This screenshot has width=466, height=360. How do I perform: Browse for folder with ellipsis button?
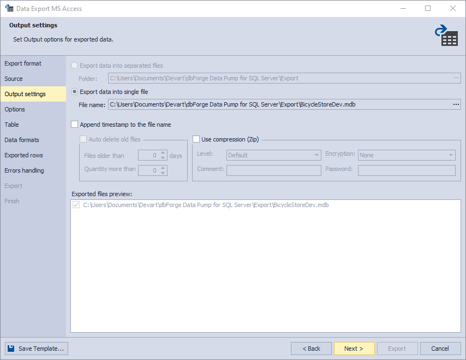click(456, 78)
